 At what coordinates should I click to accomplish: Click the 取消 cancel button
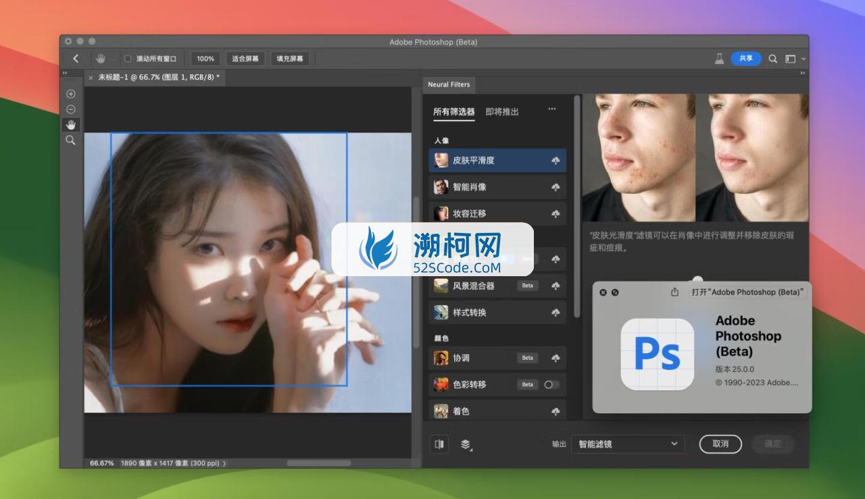720,444
